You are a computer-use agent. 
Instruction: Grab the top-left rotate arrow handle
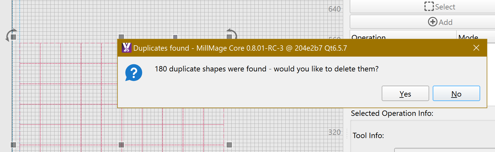11,35
